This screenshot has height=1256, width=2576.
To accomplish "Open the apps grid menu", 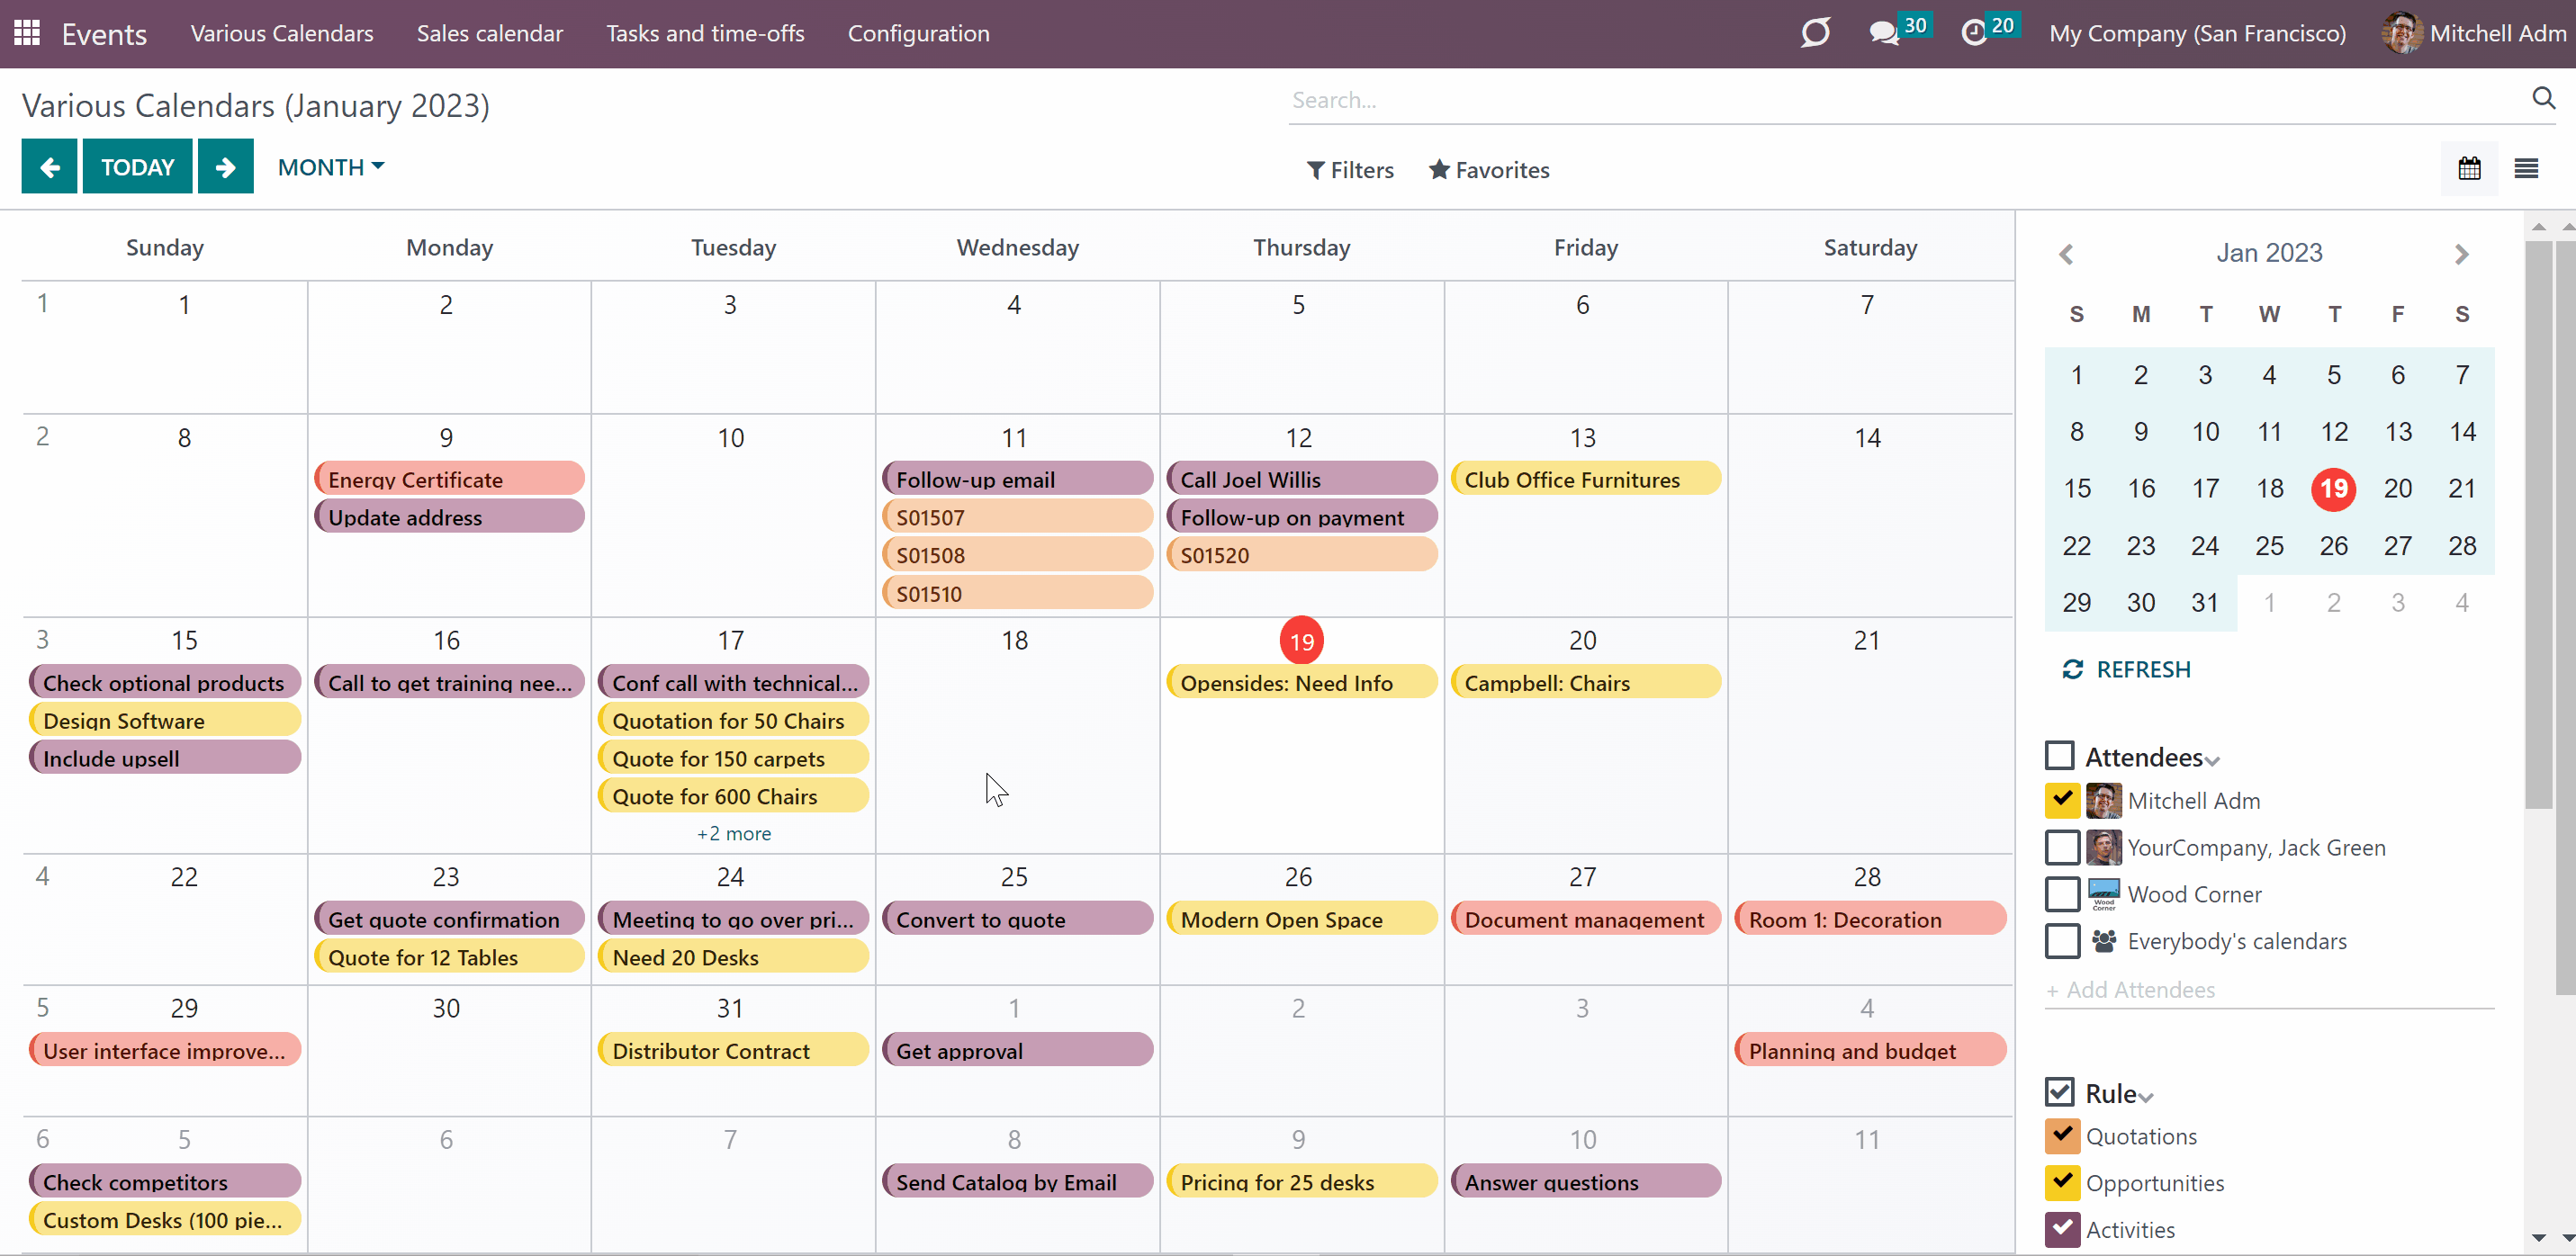I will click(x=27, y=33).
